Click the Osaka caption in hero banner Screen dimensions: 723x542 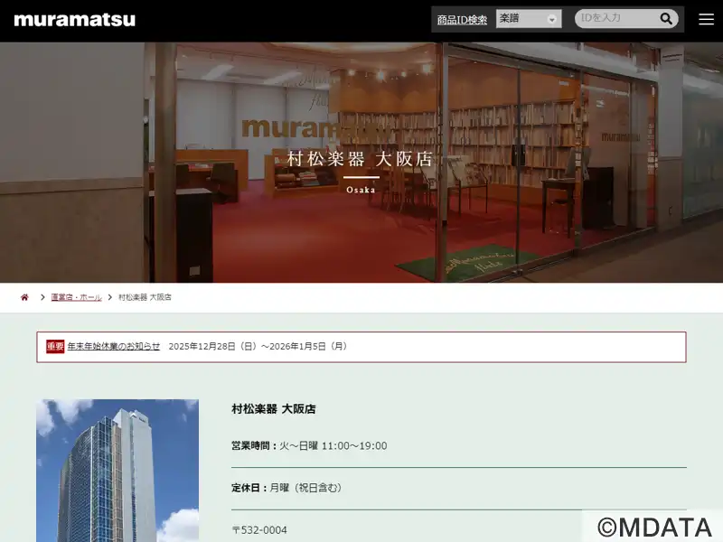point(361,190)
